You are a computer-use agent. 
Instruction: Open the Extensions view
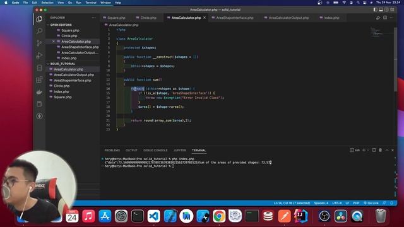(x=39, y=80)
